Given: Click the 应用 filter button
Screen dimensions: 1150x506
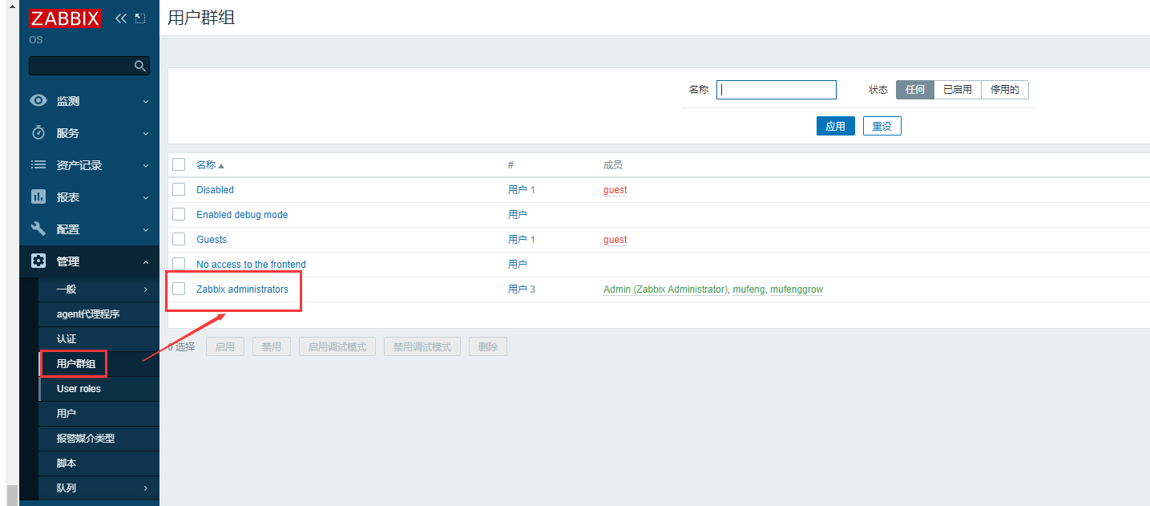Looking at the screenshot, I should (x=836, y=126).
